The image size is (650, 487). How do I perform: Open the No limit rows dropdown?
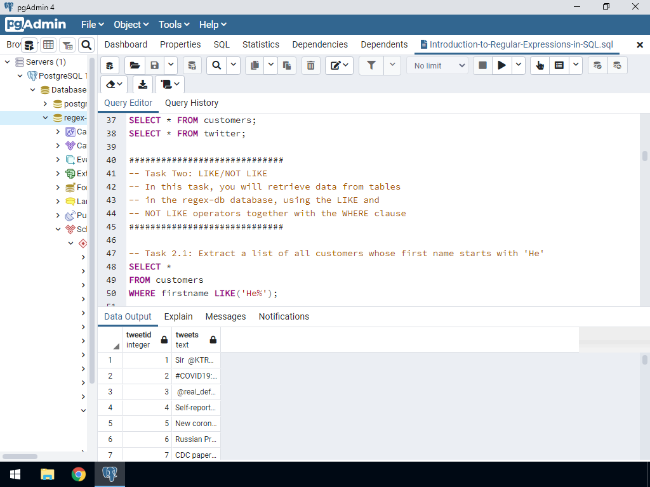click(x=437, y=65)
